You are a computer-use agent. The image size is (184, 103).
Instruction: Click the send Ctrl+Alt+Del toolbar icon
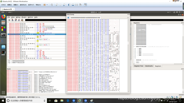click(x=52, y=5)
